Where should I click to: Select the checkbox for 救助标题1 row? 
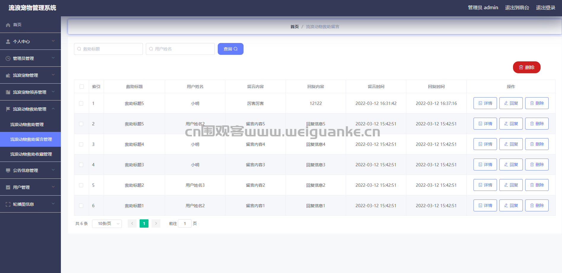(x=81, y=206)
